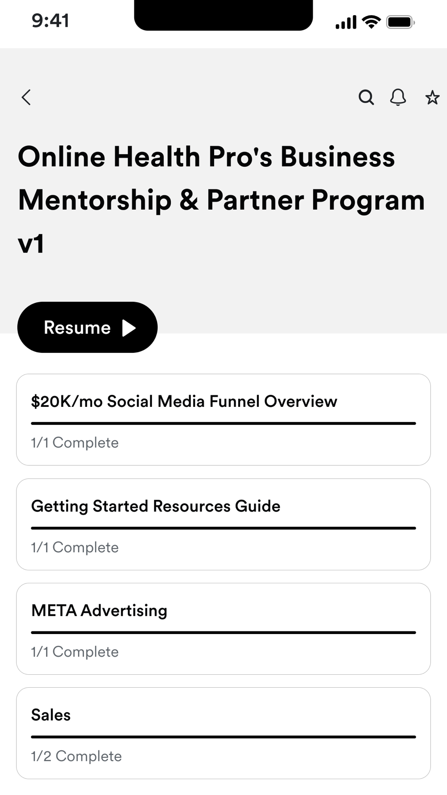Tap 1/1 Complete under Funnel Overview
The image size is (447, 795).
(x=75, y=443)
